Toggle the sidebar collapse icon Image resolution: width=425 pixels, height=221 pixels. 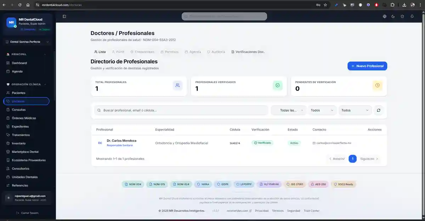[64, 16]
